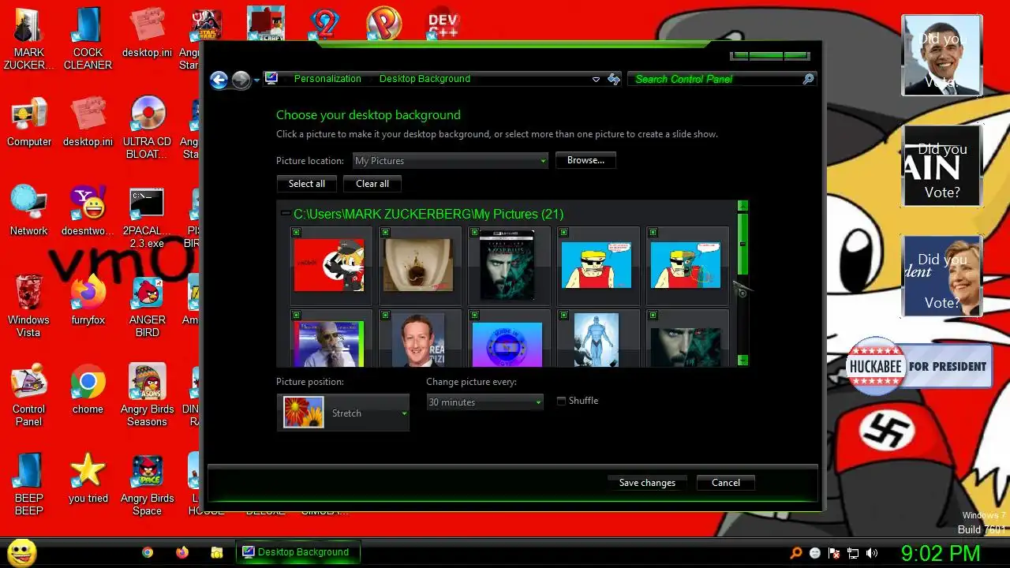Image resolution: width=1010 pixels, height=568 pixels.
Task: Select the Angry Birds Seasons desktop icon
Action: (x=148, y=394)
